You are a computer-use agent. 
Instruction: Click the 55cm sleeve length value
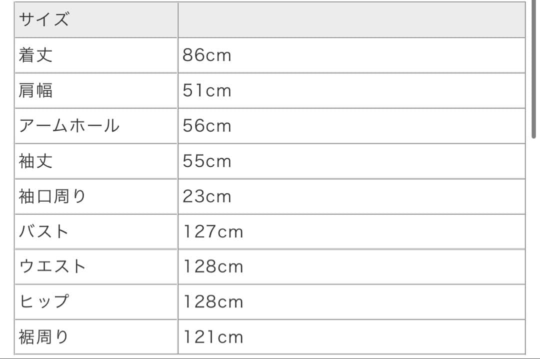[x=207, y=161]
